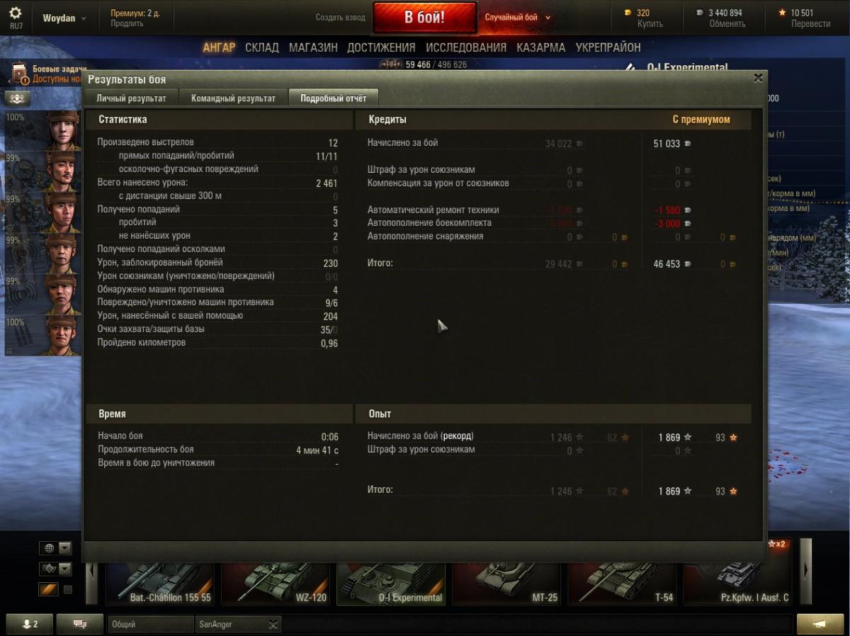Click the megaphone notifications button

point(820,624)
